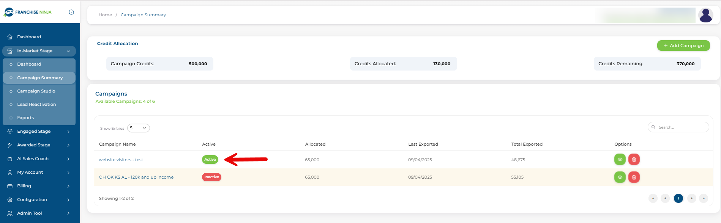
Task: Click the user profile avatar icon
Action: pos(705,16)
